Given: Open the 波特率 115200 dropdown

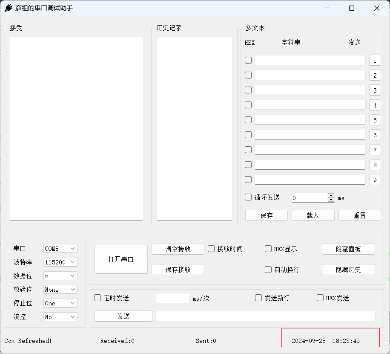Looking at the screenshot, I should [x=60, y=262].
